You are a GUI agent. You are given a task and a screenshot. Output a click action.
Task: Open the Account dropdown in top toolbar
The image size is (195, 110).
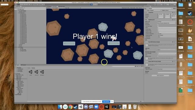(160, 5)
